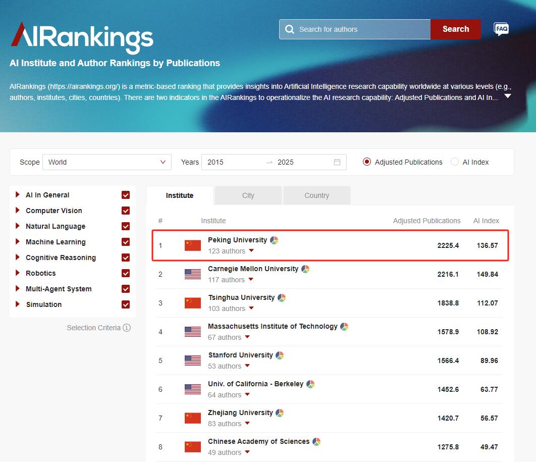
Task: Uncheck the Computer Vision checkbox
Action: point(126,211)
